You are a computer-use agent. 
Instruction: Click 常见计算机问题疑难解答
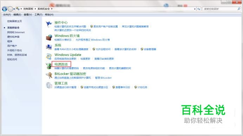[135, 27]
